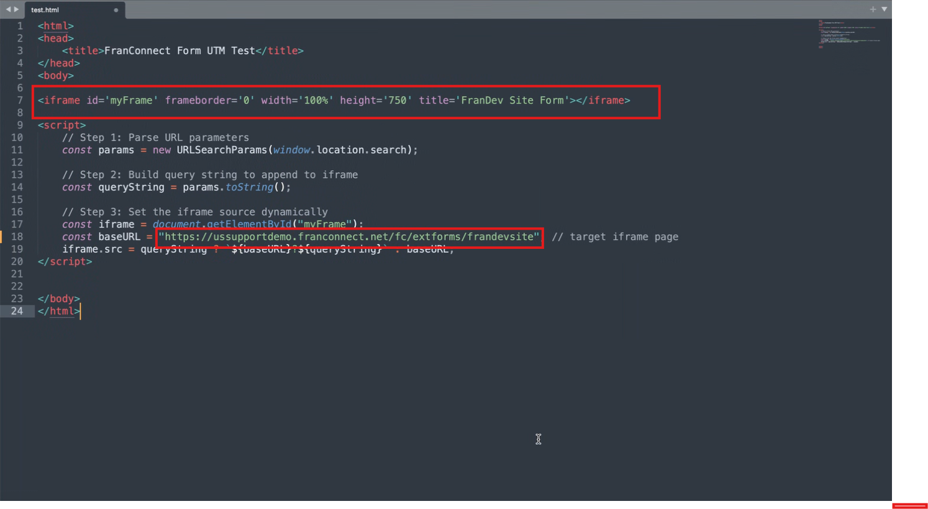Click line number 1 in the gutter
Screen dimensions: 928x509
click(20, 25)
